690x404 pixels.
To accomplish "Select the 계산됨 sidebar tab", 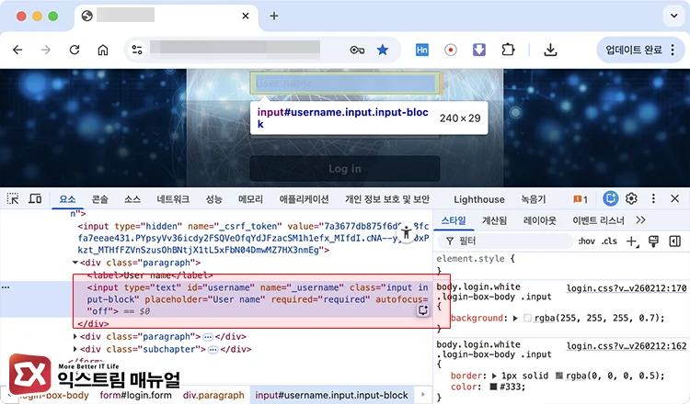I will click(x=495, y=220).
